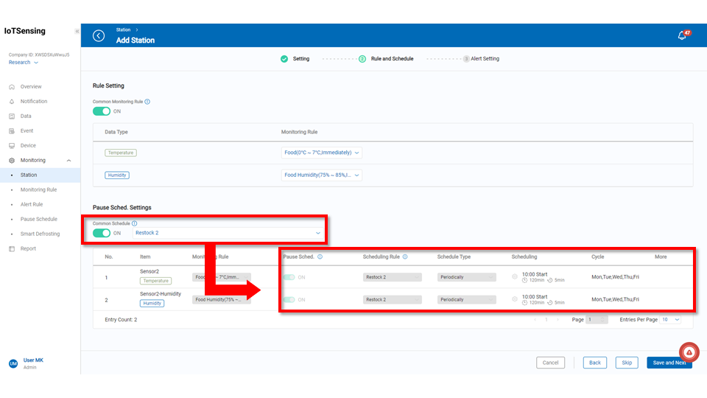Click the Scheduling Rule column info icon

(x=406, y=257)
